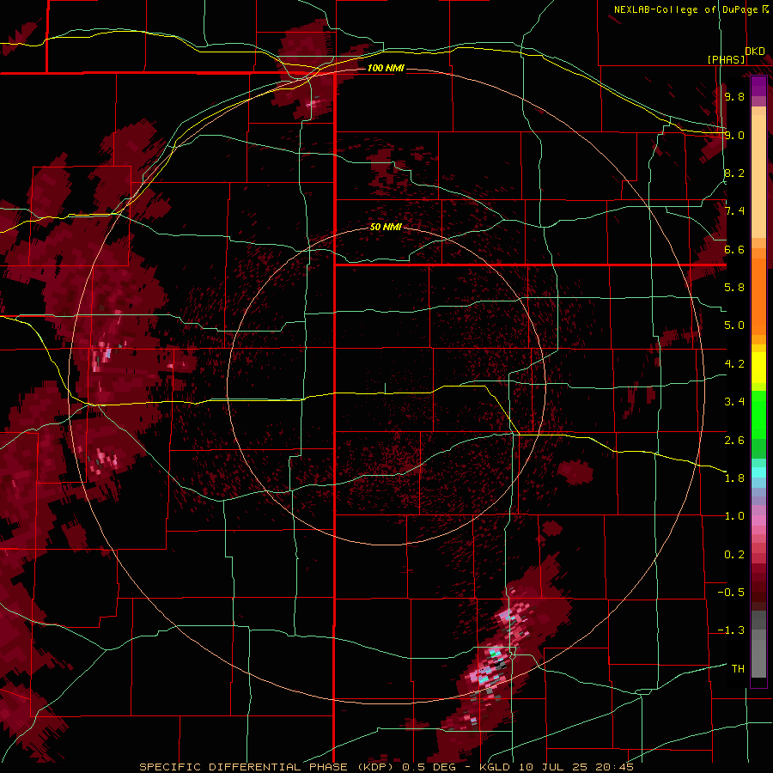773x773 pixels.
Task: Click the cyan segment of the color bar
Action: (x=758, y=472)
